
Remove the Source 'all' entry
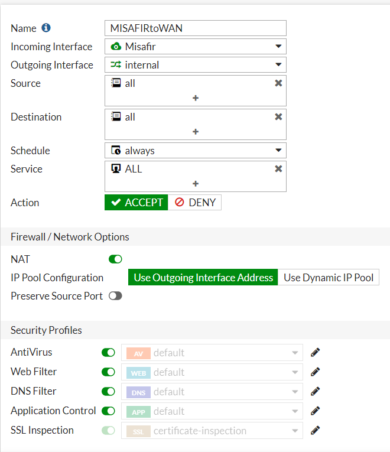pos(278,83)
